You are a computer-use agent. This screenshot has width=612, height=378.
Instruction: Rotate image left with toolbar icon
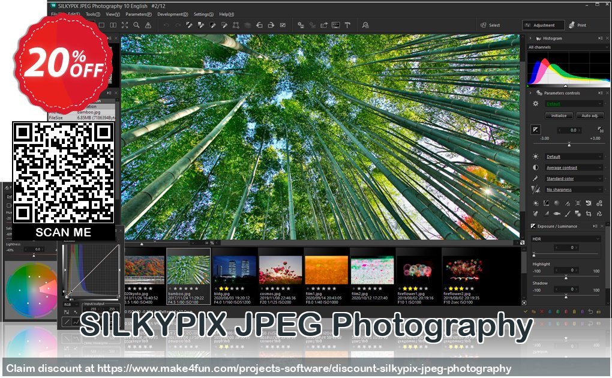point(259,25)
